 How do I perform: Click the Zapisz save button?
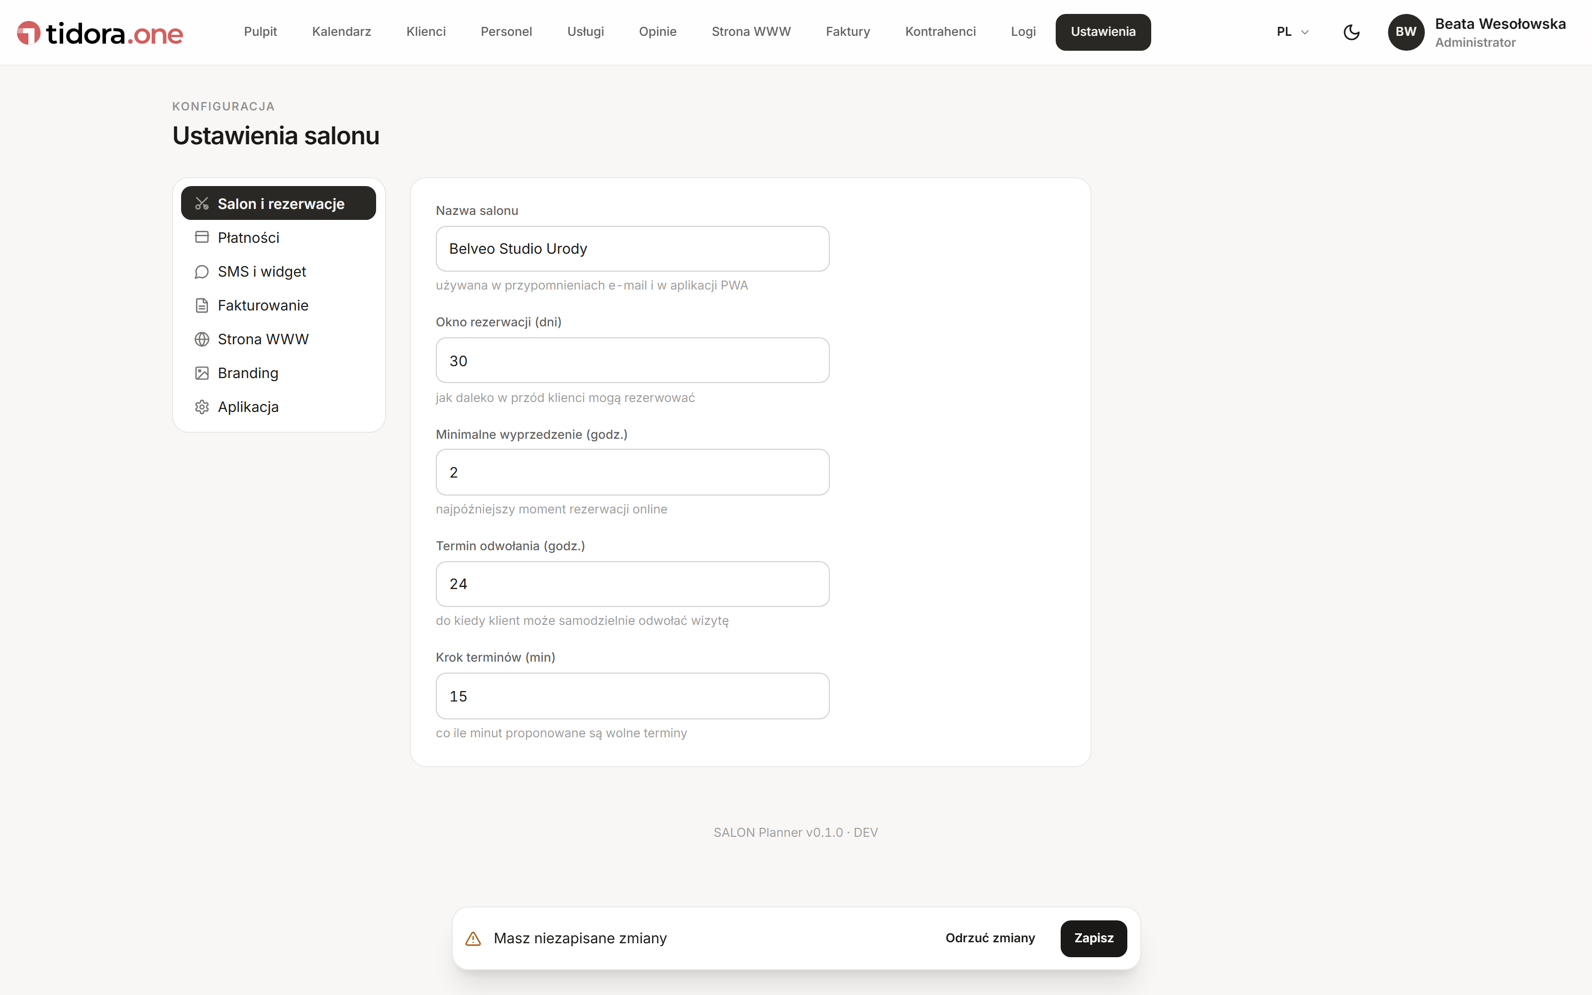1094,938
